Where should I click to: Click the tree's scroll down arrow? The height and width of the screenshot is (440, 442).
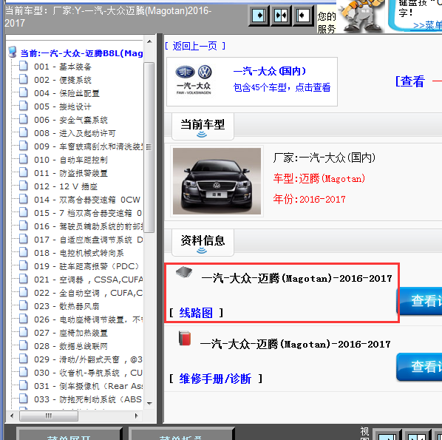click(x=149, y=404)
